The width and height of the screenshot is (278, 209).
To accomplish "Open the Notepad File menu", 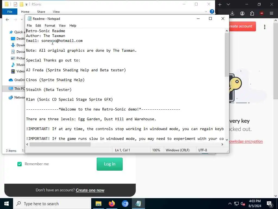I will 29,26.
